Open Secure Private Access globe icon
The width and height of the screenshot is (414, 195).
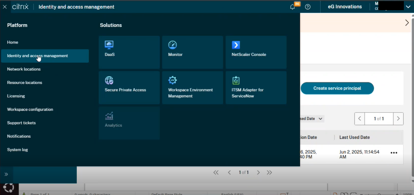tap(109, 80)
